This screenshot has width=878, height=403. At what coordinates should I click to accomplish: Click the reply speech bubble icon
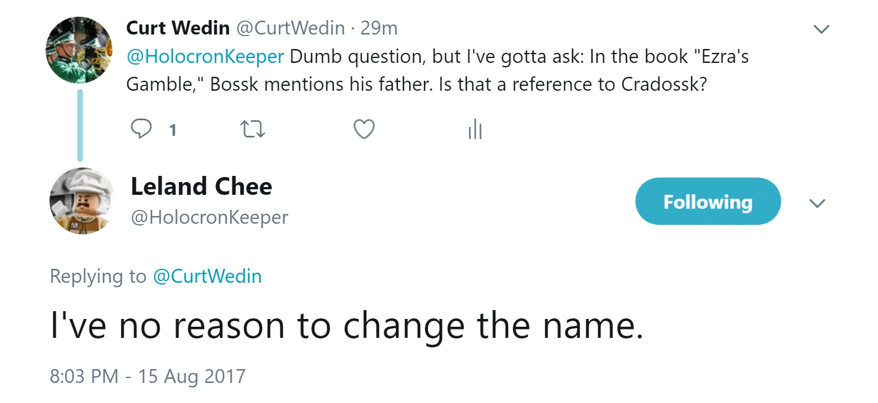coord(141,129)
